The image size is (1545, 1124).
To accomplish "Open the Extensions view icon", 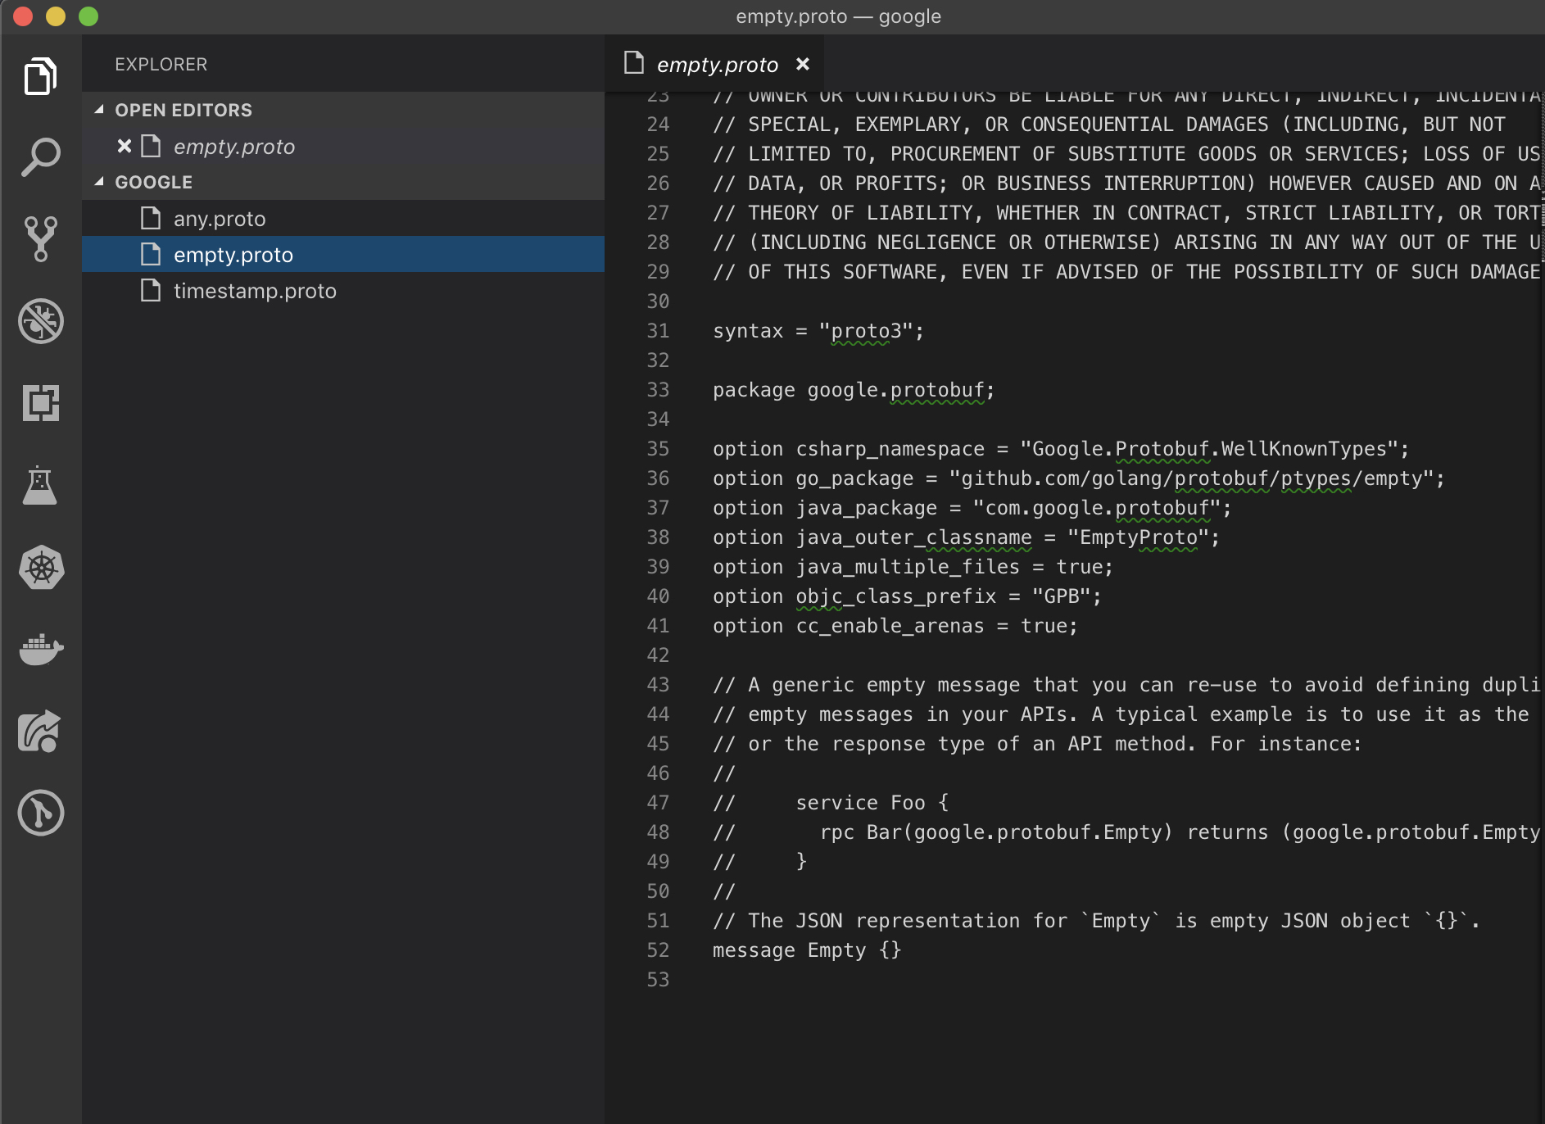I will pyautogui.click(x=40, y=403).
